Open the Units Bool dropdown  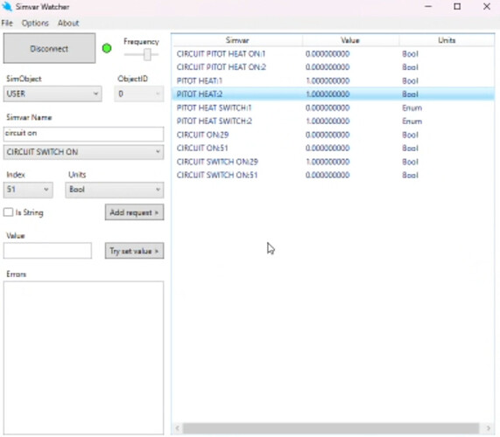115,190
